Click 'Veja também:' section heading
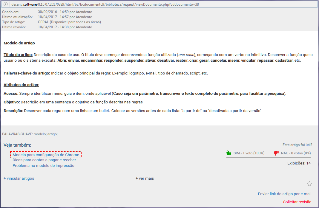 (x=17, y=145)
